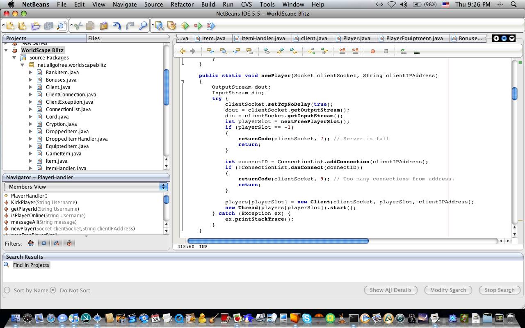The height and width of the screenshot is (328, 525).
Task: Click the Undo arrow icon
Action: [x=116, y=26]
